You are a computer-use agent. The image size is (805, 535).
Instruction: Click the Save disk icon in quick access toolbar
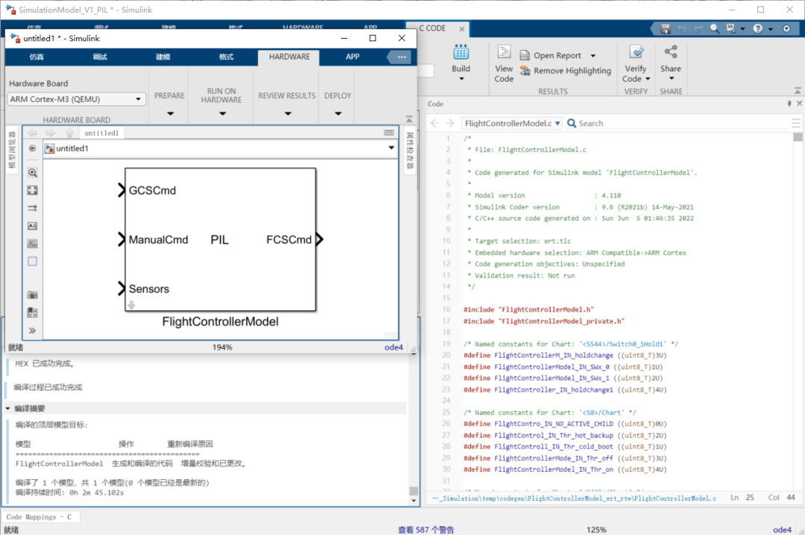(x=666, y=29)
